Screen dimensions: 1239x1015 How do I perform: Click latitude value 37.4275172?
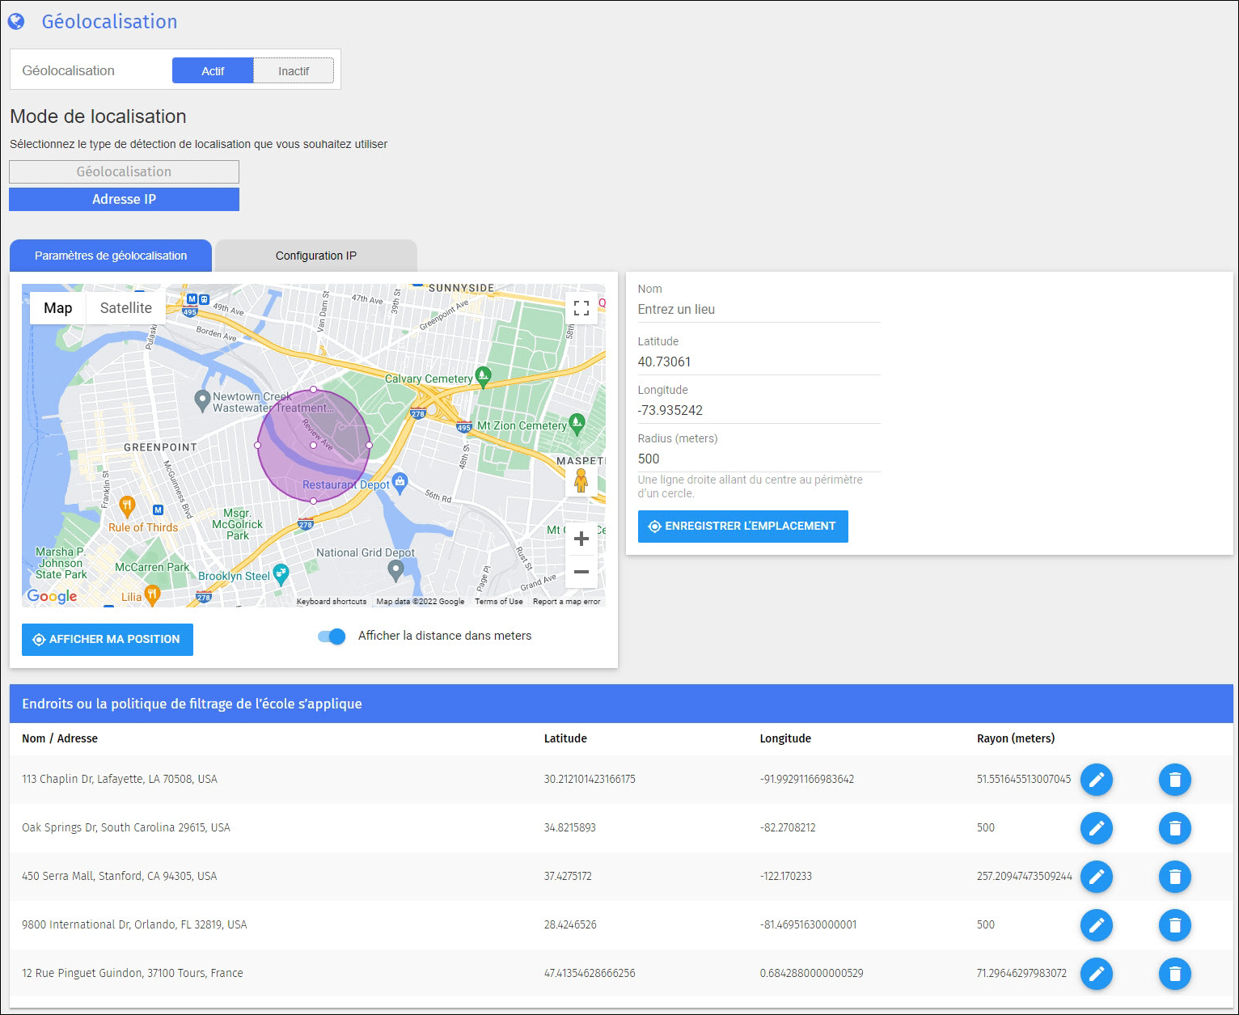click(568, 877)
